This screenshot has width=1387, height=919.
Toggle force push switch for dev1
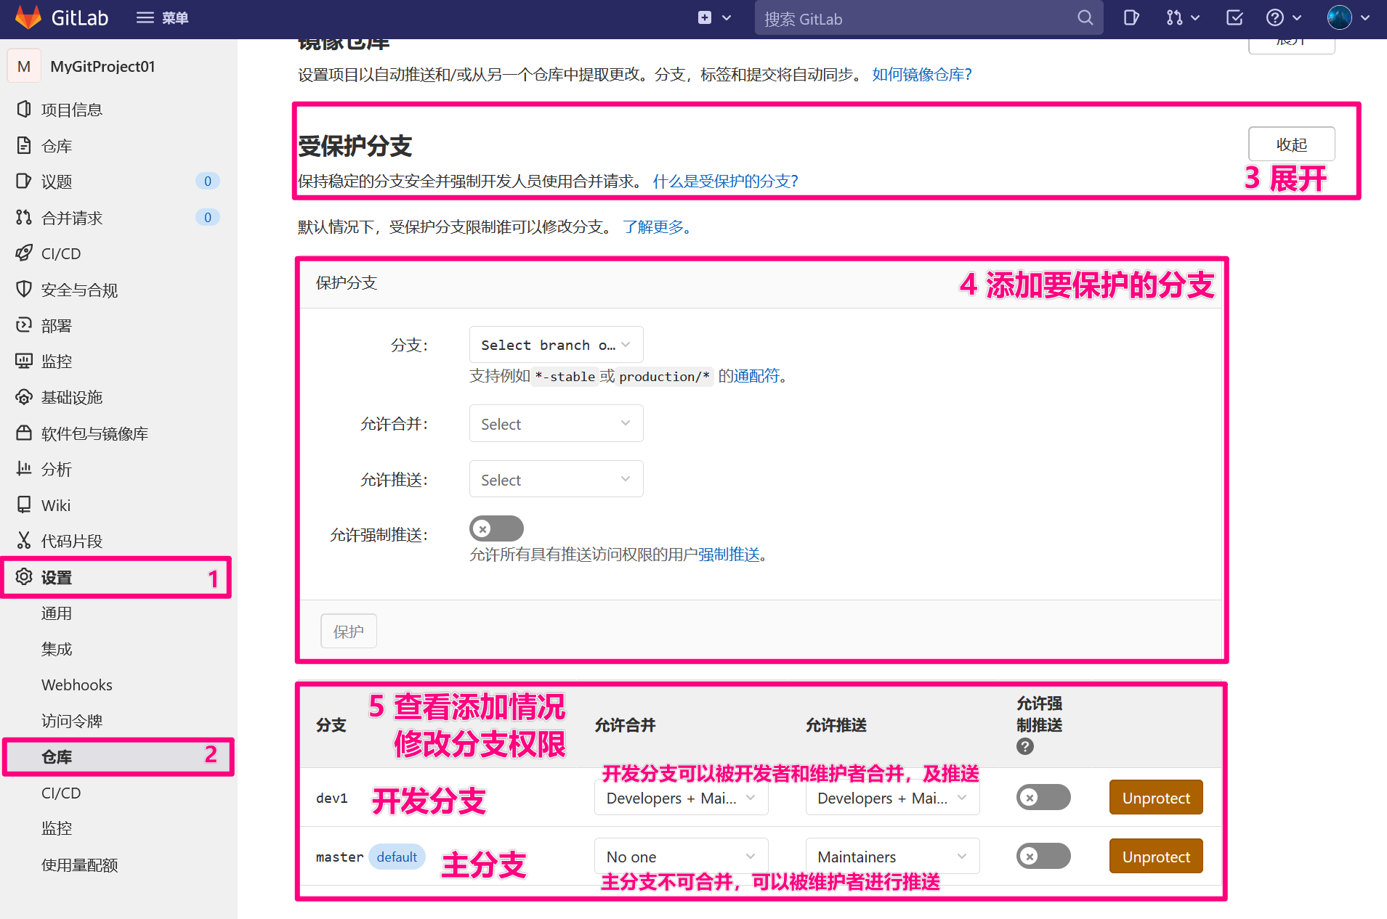[1043, 797]
